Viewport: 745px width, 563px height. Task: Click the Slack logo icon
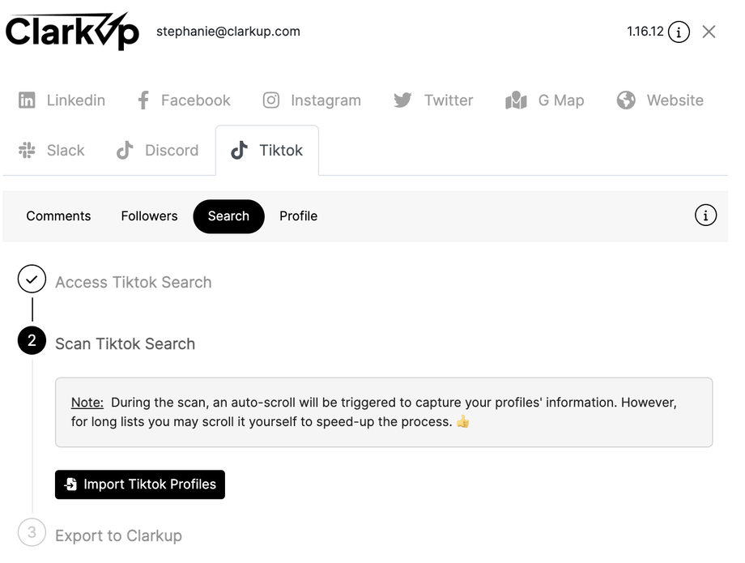pyautogui.click(x=27, y=151)
